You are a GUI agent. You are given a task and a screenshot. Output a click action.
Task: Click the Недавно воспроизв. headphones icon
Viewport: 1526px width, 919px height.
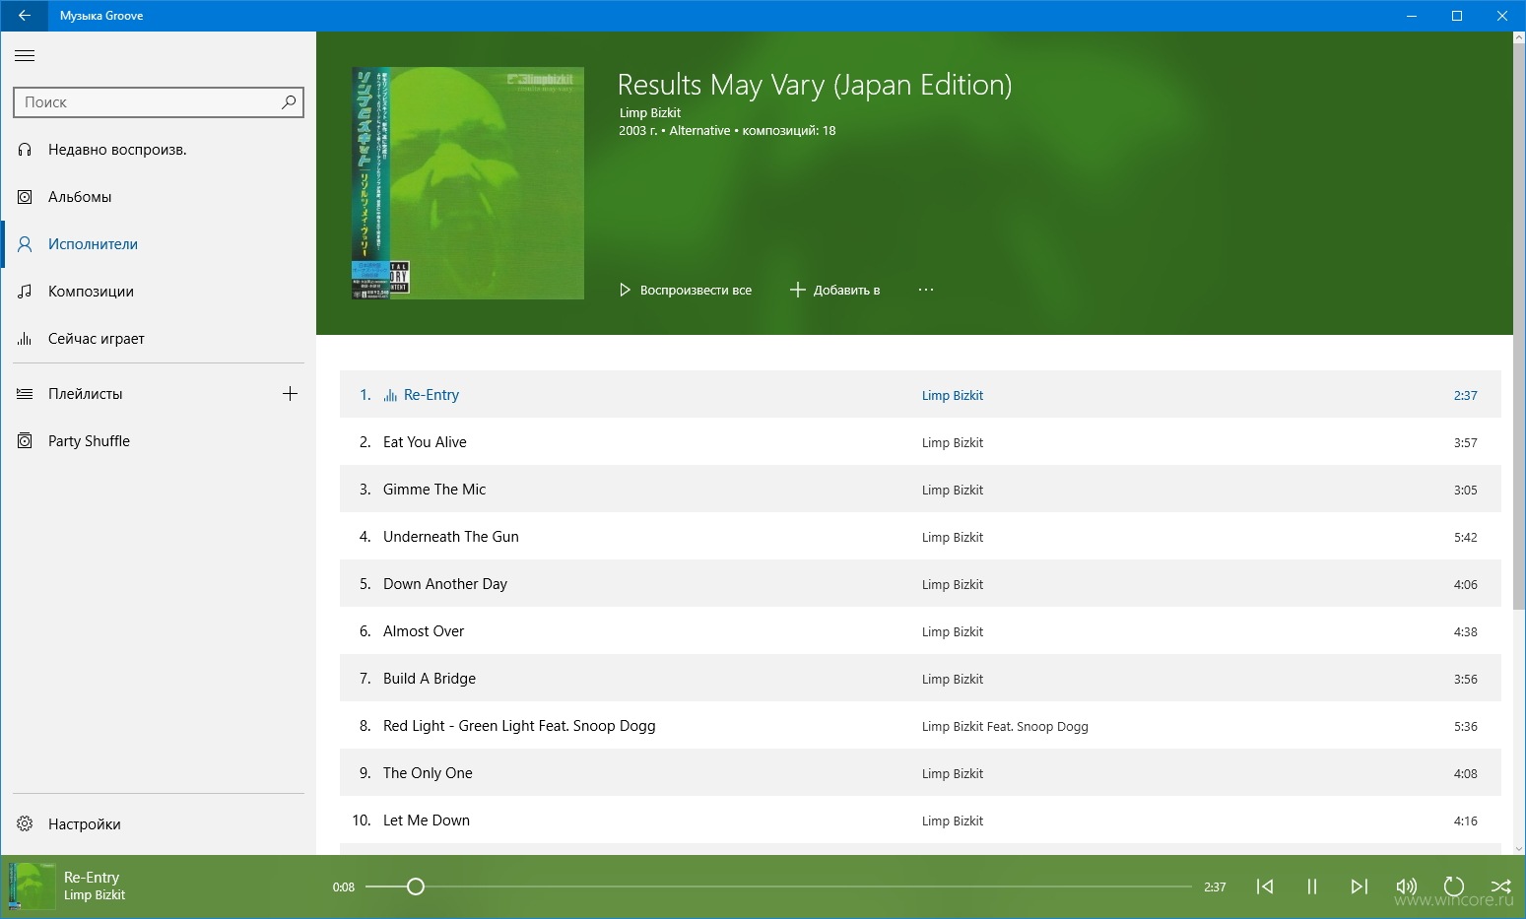26,150
